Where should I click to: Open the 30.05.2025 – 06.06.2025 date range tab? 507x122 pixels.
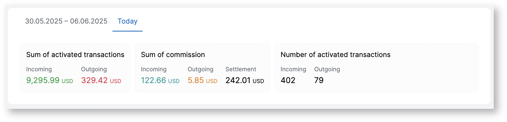[66, 21]
